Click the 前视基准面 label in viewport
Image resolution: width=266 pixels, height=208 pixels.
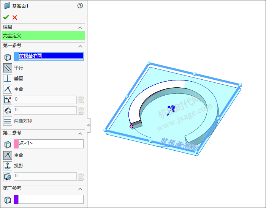[179, 144]
